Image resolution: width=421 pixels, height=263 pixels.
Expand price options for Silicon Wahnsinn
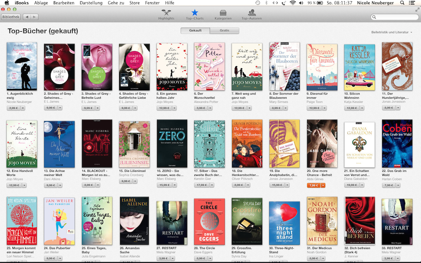pos(362,108)
